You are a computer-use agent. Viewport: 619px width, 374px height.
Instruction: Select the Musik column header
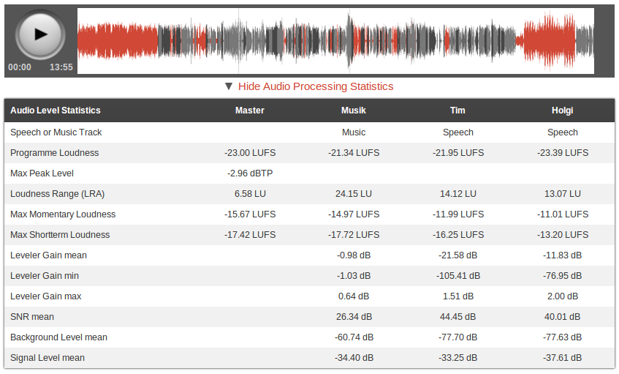[x=353, y=111]
